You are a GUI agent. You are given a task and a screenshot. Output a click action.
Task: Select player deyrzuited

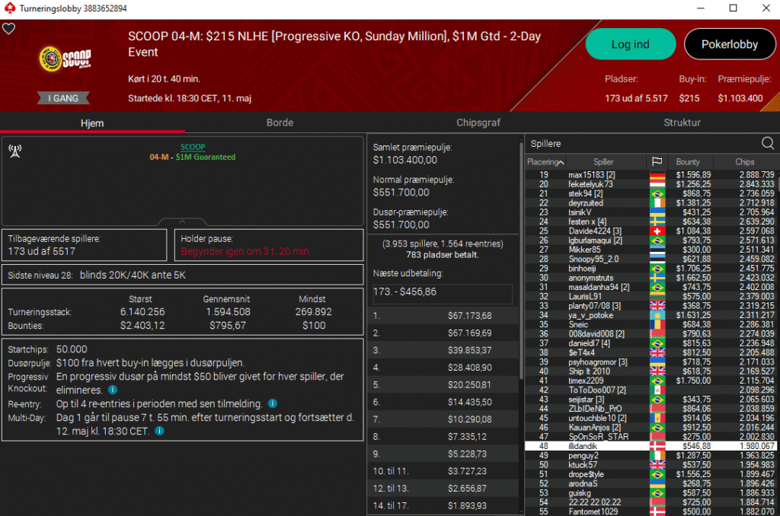click(x=651, y=202)
